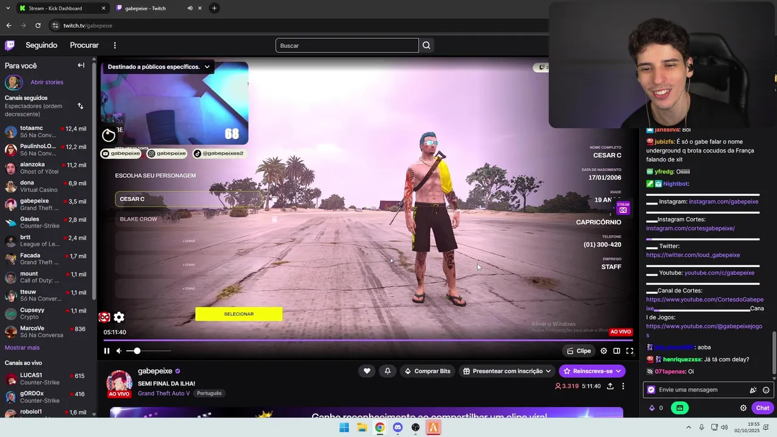Toggle notifications bell for gabepeixe
Screen dimensions: 777x437
tap(387, 371)
